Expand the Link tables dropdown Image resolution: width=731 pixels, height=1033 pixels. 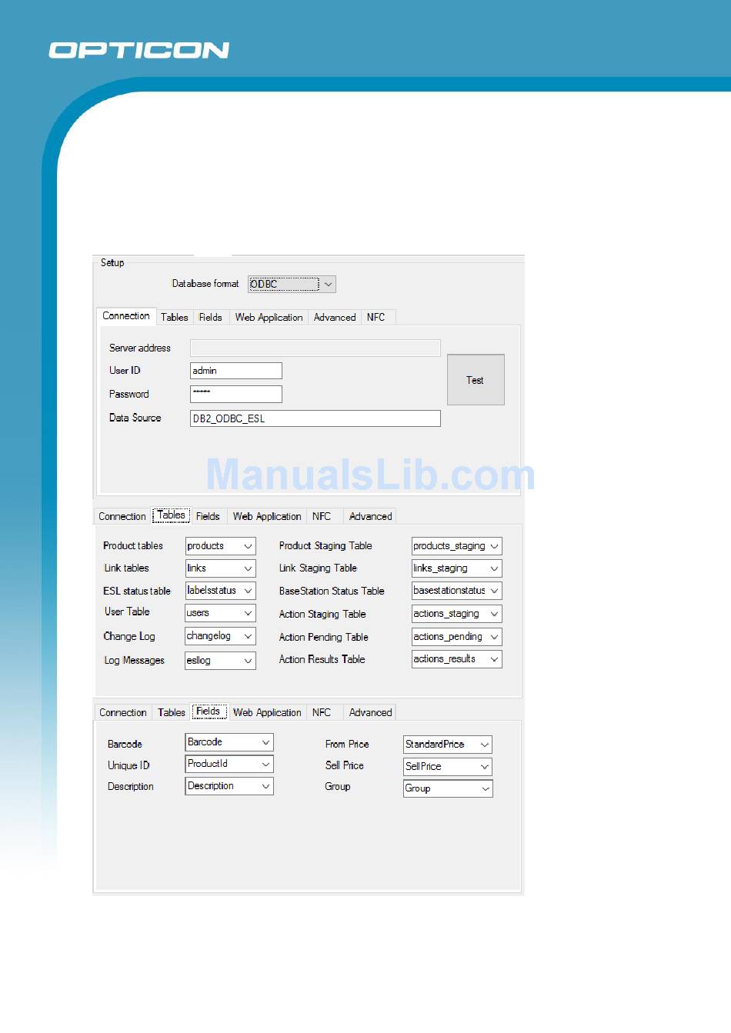point(220,568)
